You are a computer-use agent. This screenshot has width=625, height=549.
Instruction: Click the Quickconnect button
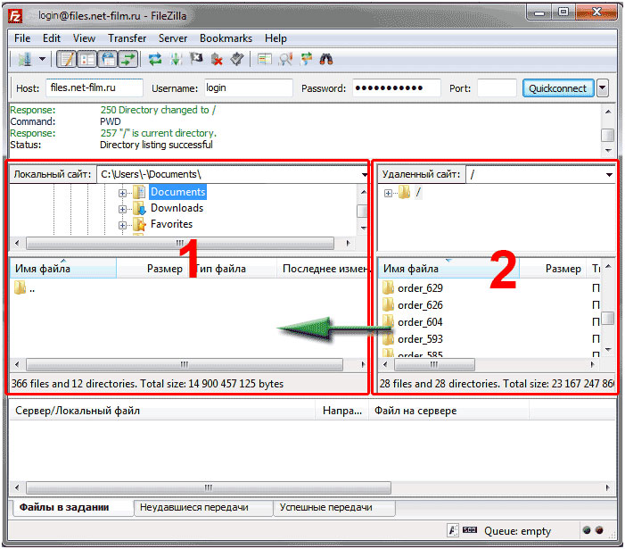558,88
